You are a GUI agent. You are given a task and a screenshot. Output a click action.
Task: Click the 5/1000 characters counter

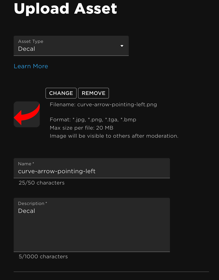(43, 256)
